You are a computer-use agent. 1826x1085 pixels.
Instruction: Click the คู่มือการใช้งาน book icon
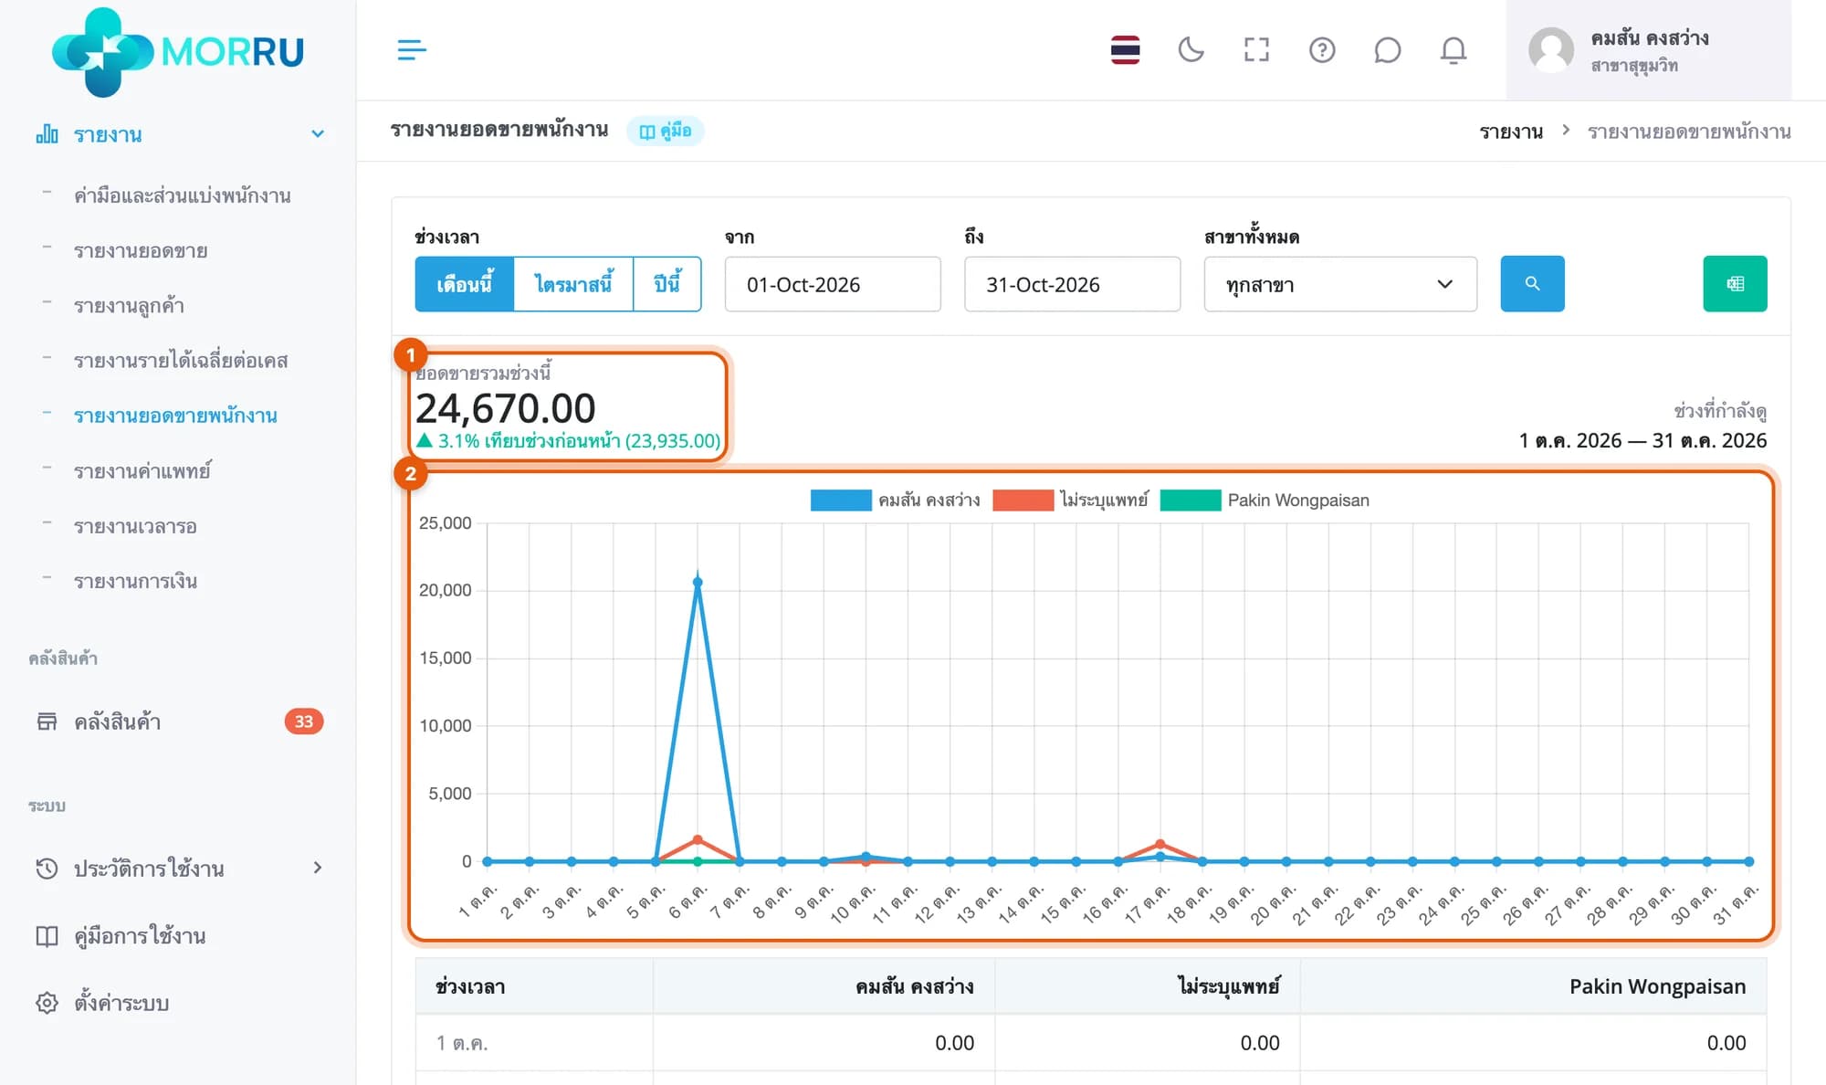[x=47, y=936]
